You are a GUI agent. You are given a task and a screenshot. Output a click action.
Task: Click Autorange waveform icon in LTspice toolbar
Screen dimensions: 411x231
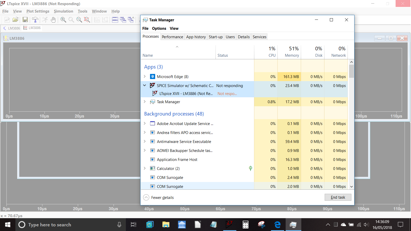[97, 20]
